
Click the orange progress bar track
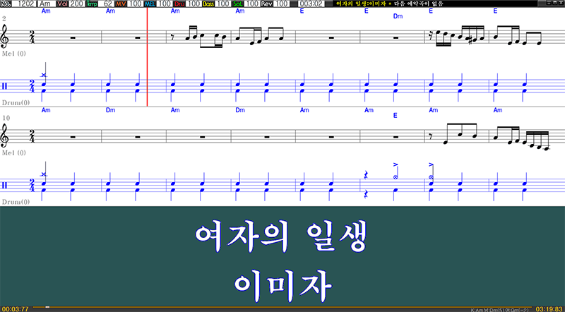282,307
